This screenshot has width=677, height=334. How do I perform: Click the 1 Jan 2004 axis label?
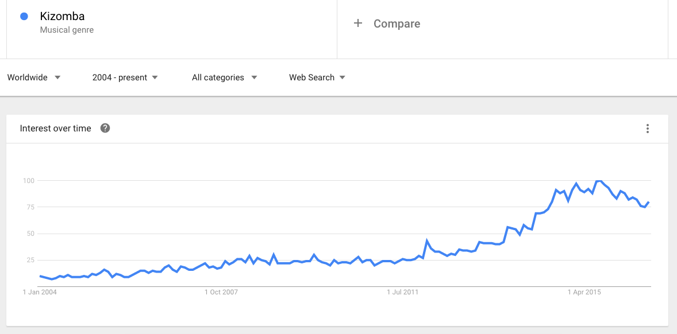point(40,292)
